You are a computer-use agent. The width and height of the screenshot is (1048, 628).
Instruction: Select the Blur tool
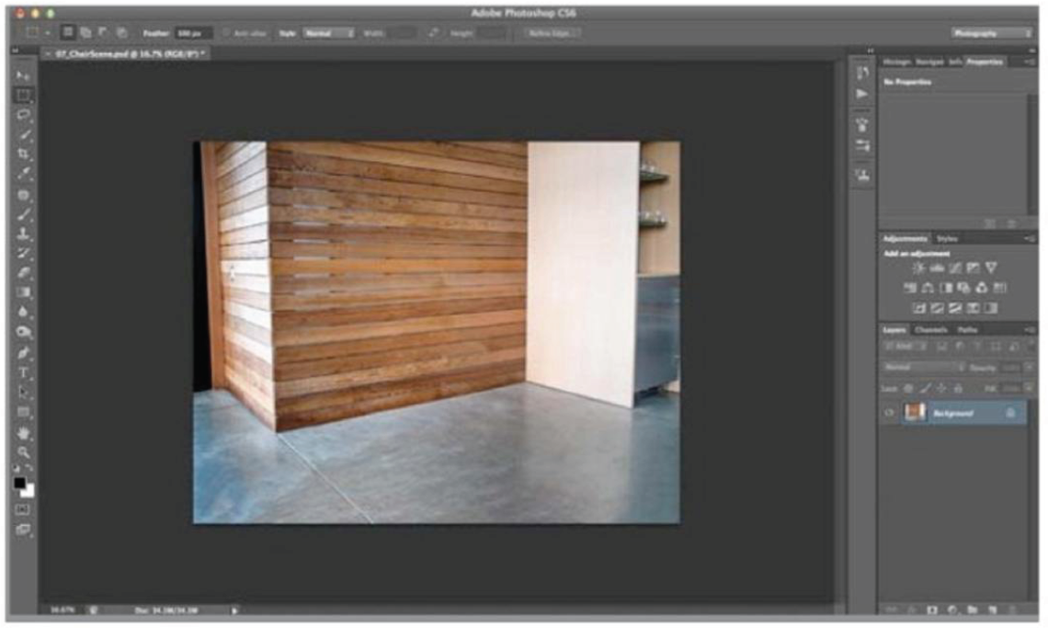[23, 312]
